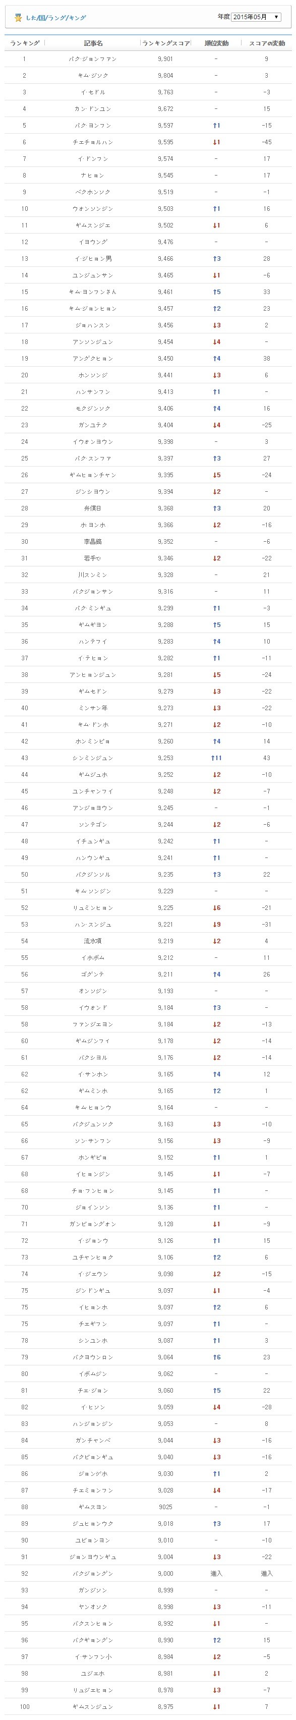Image resolution: width=296 pixels, height=1720 pixels.
Task: Click the down arrow showing 6 rank drop
Action: [x=216, y=907]
